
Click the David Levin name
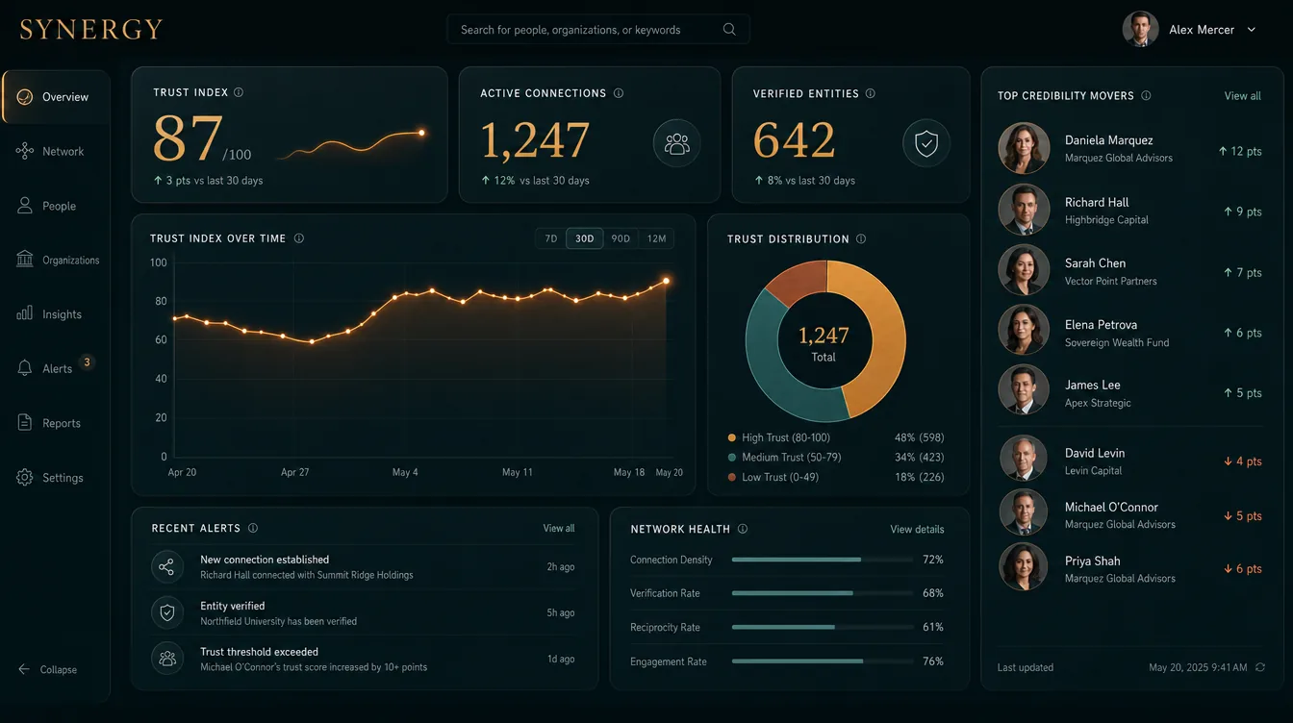coord(1095,453)
